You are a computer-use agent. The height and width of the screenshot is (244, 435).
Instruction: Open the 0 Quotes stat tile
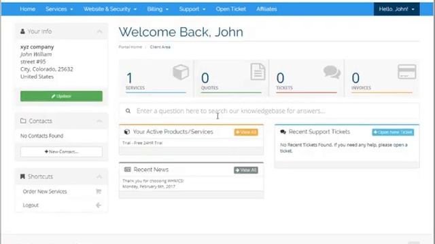231,79
